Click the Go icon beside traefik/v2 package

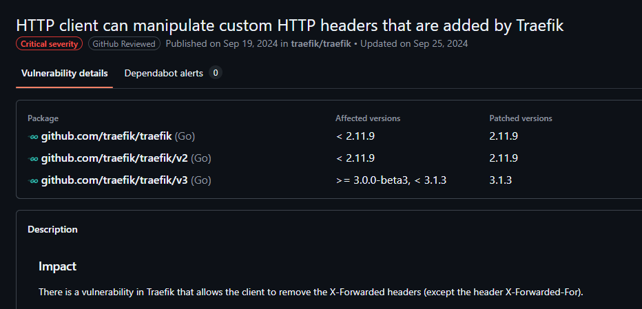(33, 158)
